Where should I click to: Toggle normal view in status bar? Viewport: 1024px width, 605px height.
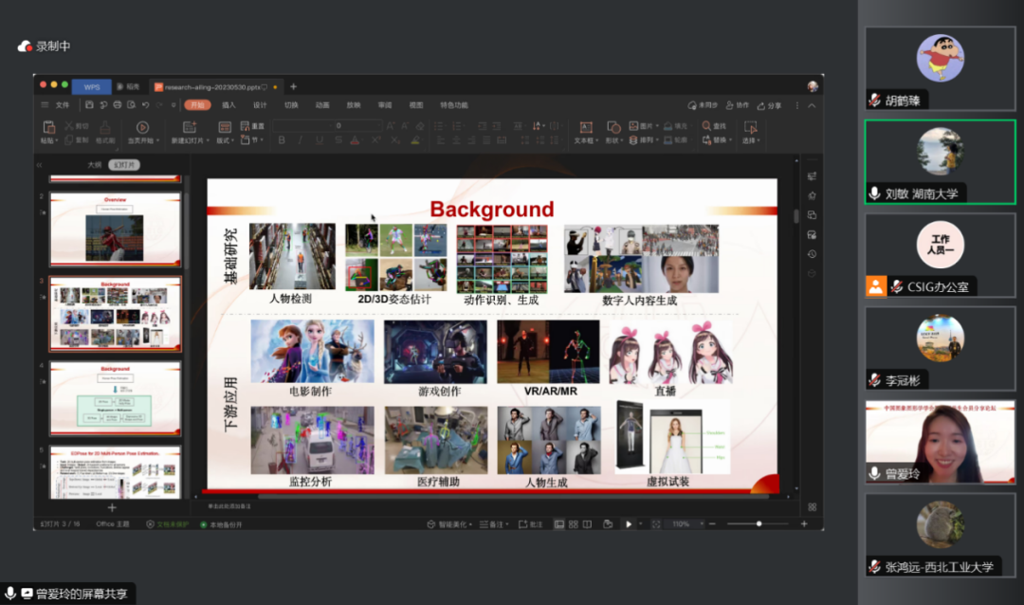click(x=559, y=524)
